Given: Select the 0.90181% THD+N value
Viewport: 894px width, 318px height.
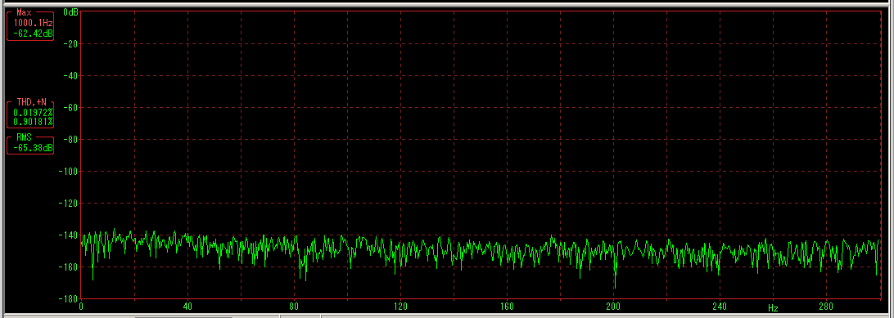Looking at the screenshot, I should [x=33, y=121].
